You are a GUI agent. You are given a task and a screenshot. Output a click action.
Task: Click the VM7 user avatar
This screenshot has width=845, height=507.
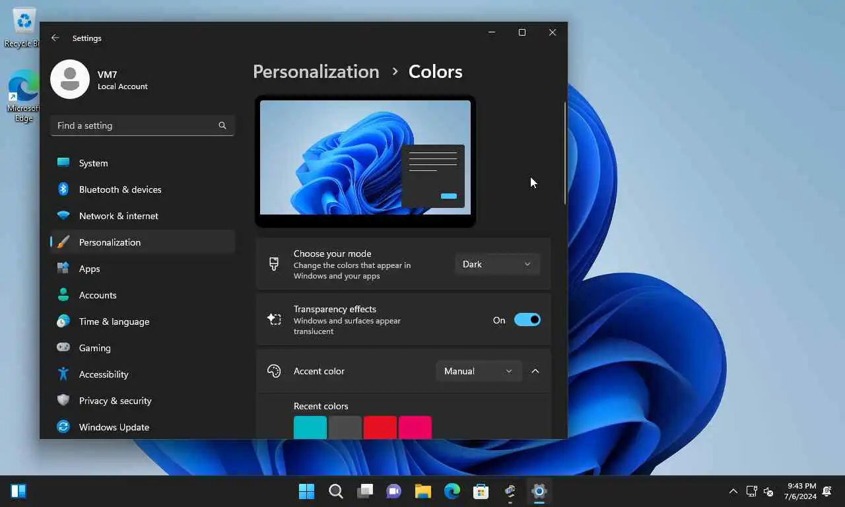(70, 79)
